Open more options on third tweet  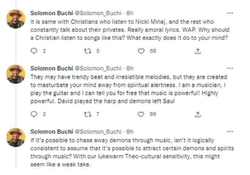tap(230, 132)
